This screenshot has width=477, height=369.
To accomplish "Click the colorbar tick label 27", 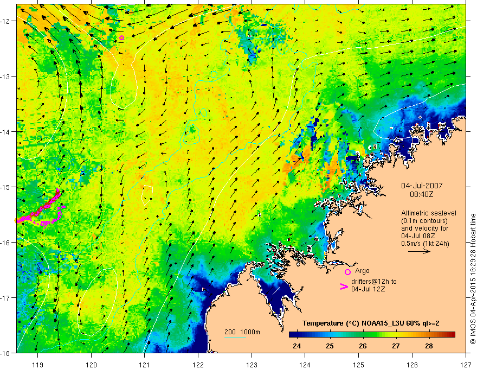I will click(396, 346).
